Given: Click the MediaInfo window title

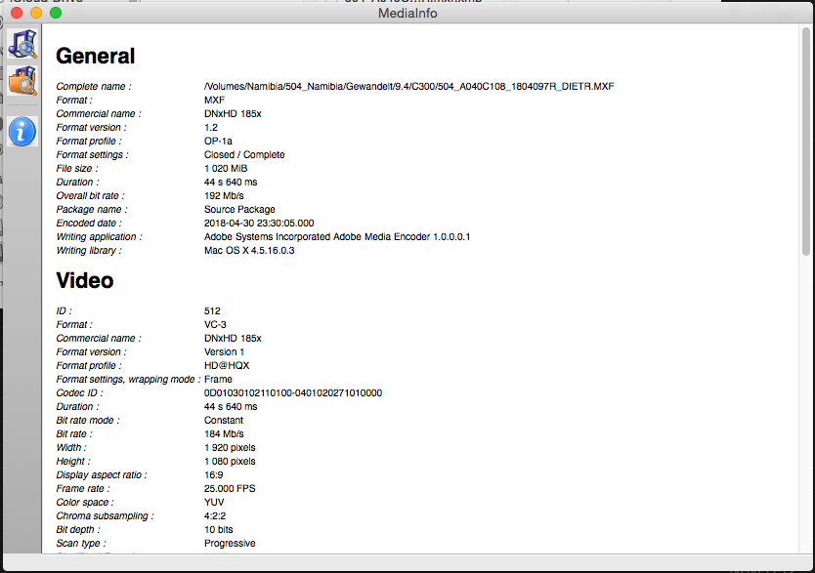Looking at the screenshot, I should point(407,13).
